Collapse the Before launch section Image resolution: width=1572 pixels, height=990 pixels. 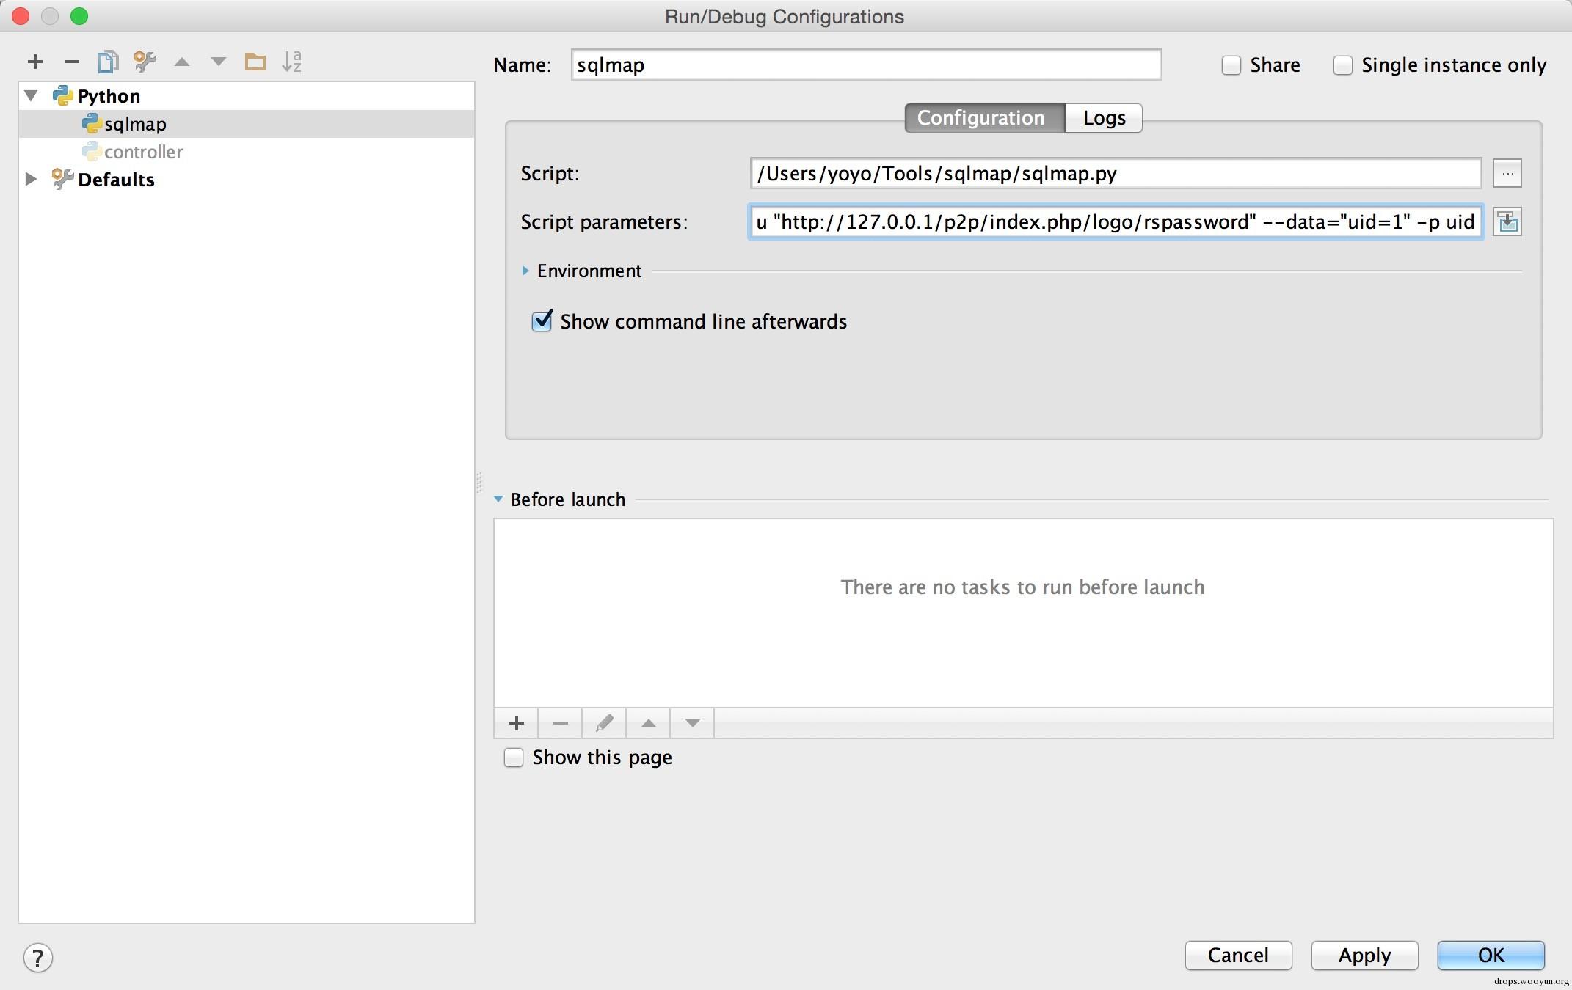click(499, 499)
